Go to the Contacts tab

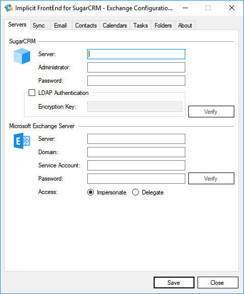coord(86,26)
